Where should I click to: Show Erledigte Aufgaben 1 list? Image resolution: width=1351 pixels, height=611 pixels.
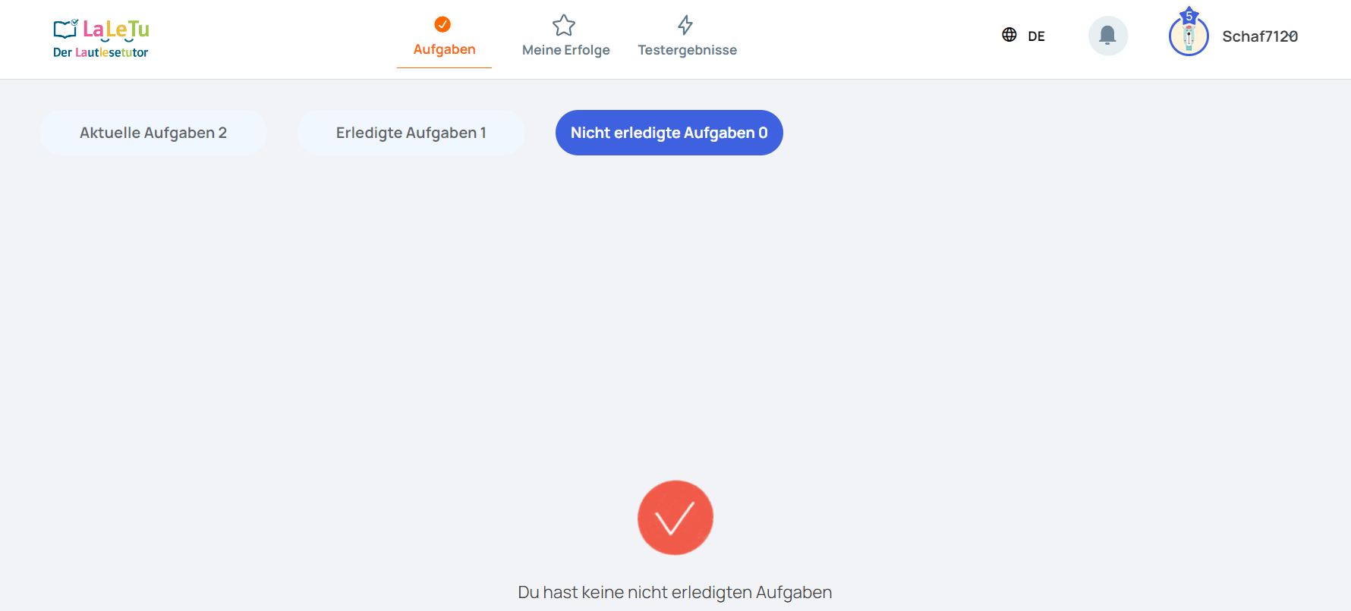click(411, 133)
